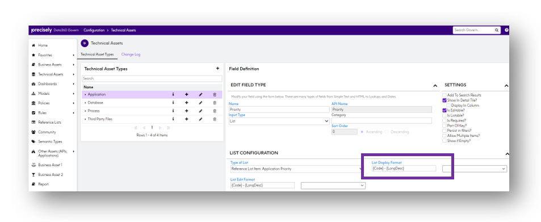
Task: Expand the Application tree row
Action: point(85,94)
